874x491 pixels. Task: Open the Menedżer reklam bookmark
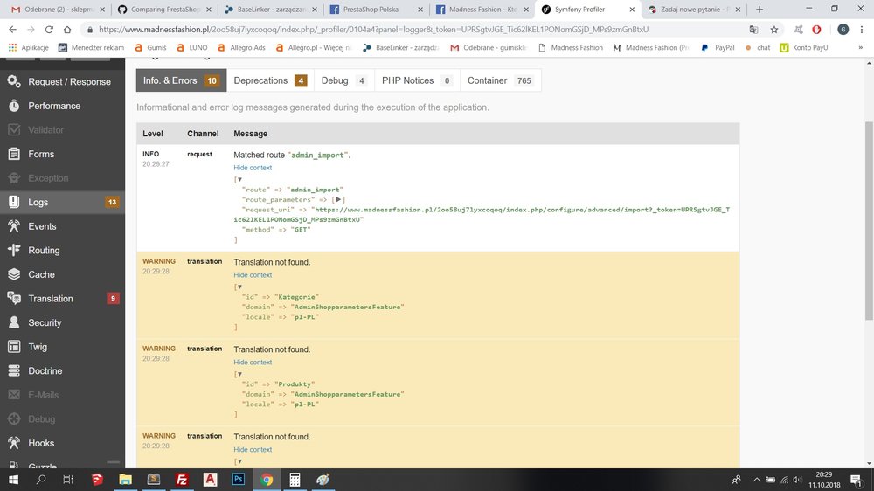pos(92,48)
